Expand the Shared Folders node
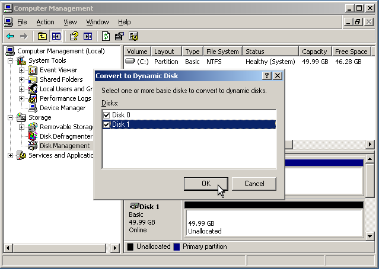Screen dimensions: 379x269 [21, 79]
